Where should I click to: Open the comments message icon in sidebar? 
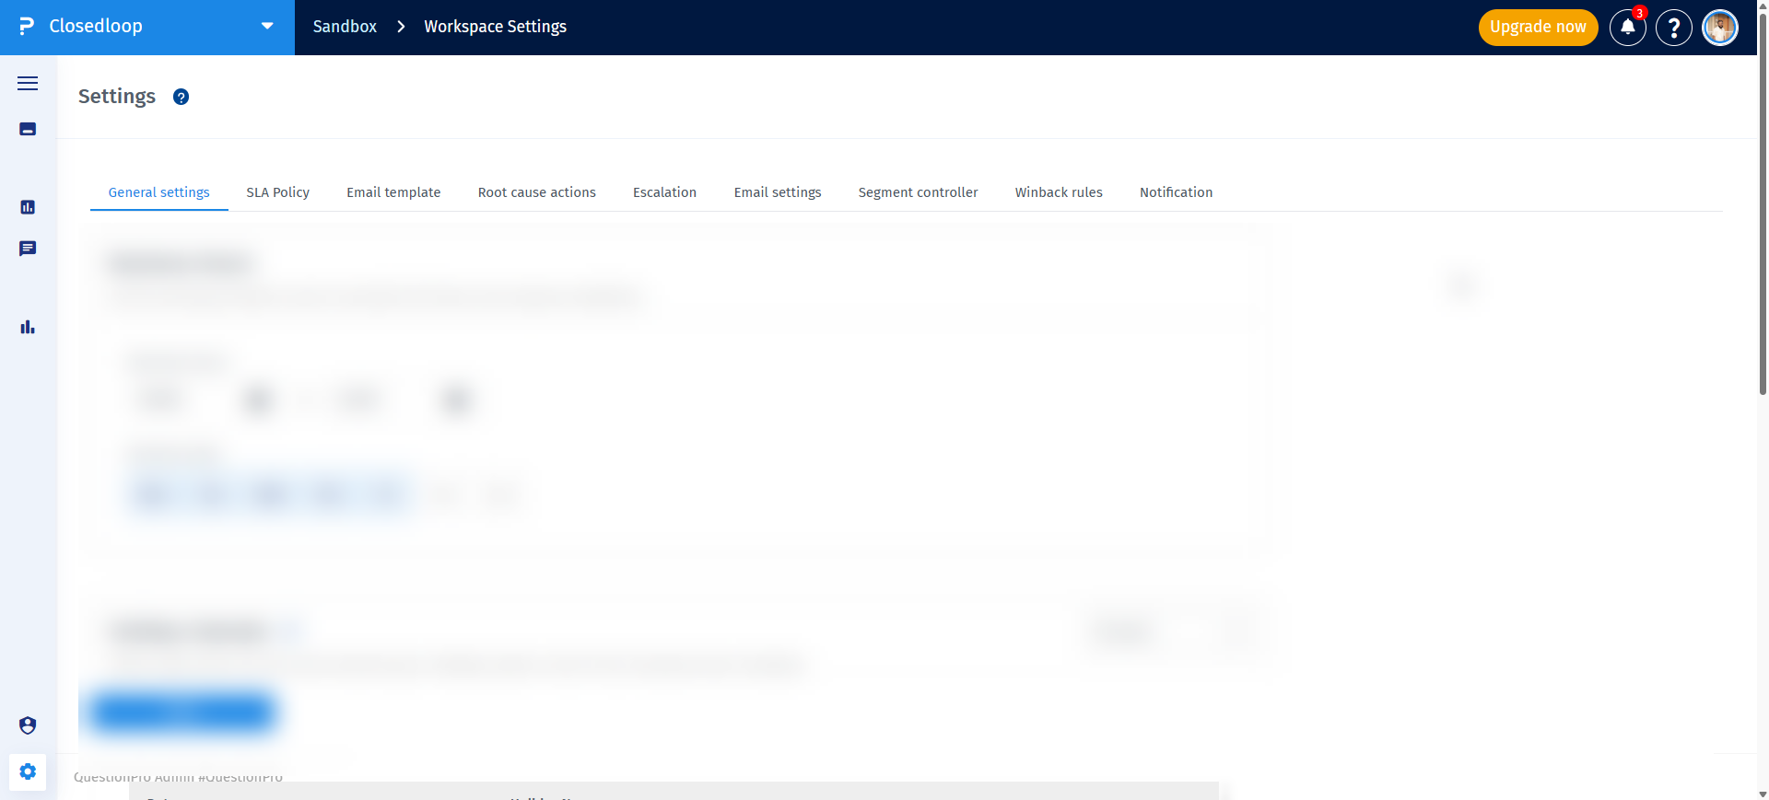(28, 249)
